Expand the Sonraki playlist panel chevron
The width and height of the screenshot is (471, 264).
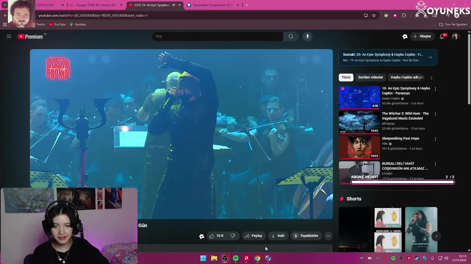pos(431,58)
